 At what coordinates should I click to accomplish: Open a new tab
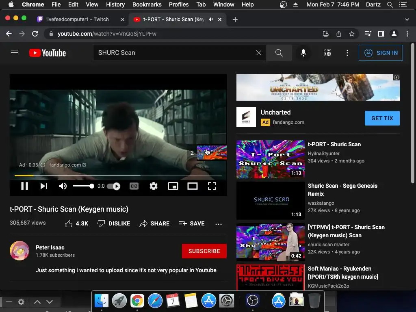pos(235,19)
